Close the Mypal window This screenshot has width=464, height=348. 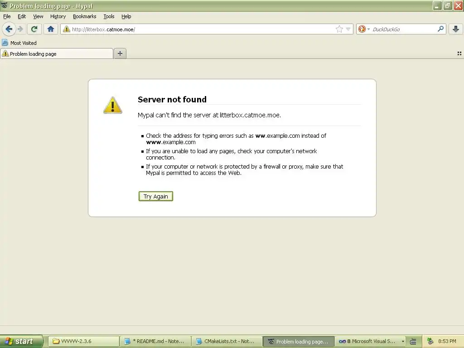point(459,5)
